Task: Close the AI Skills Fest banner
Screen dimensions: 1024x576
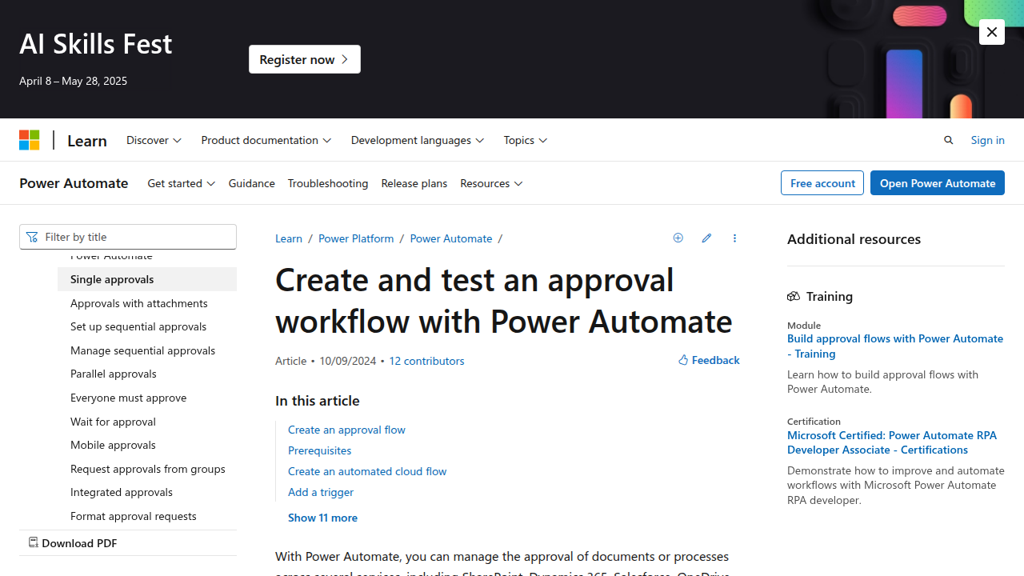Action: pos(992,32)
